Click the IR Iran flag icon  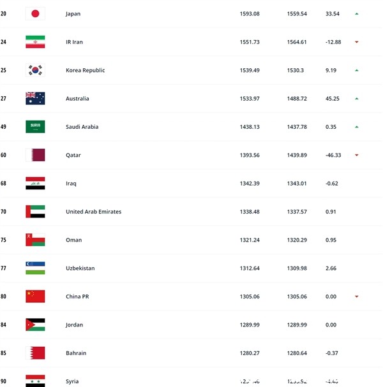pyautogui.click(x=35, y=42)
